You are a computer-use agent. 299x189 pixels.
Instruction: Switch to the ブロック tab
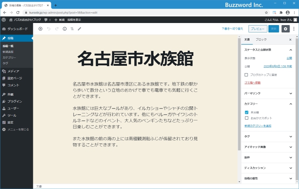(261, 39)
